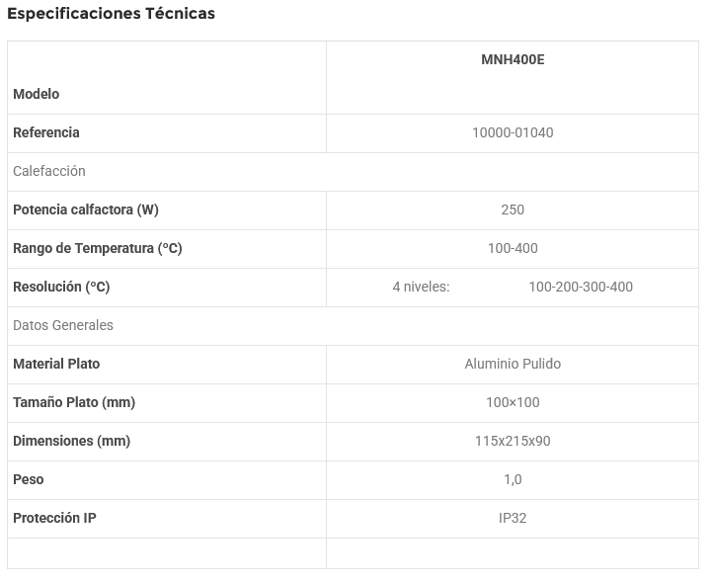This screenshot has height=585, width=716.
Task: Click the 100×100 plate size value
Action: (x=513, y=402)
